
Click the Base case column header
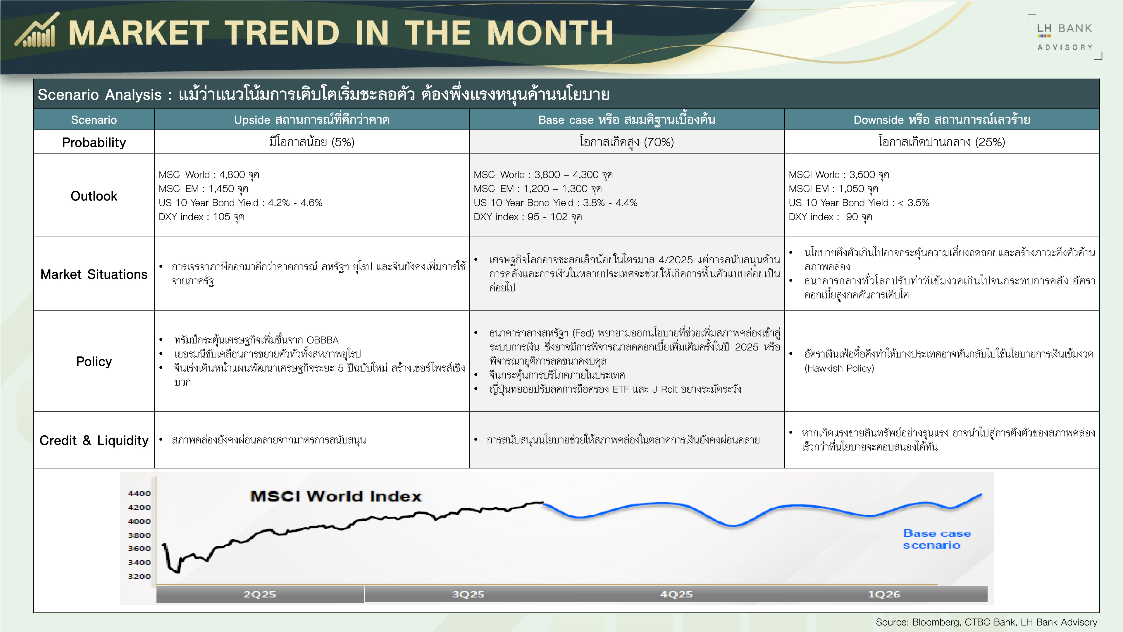(626, 120)
